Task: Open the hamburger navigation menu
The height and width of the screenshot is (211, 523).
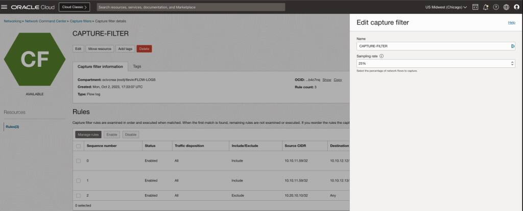Action: tap(4, 7)
